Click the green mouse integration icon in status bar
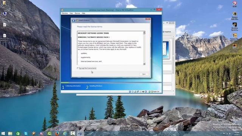Image resolution: width=242 pixels, height=136 pixels. 149,91
